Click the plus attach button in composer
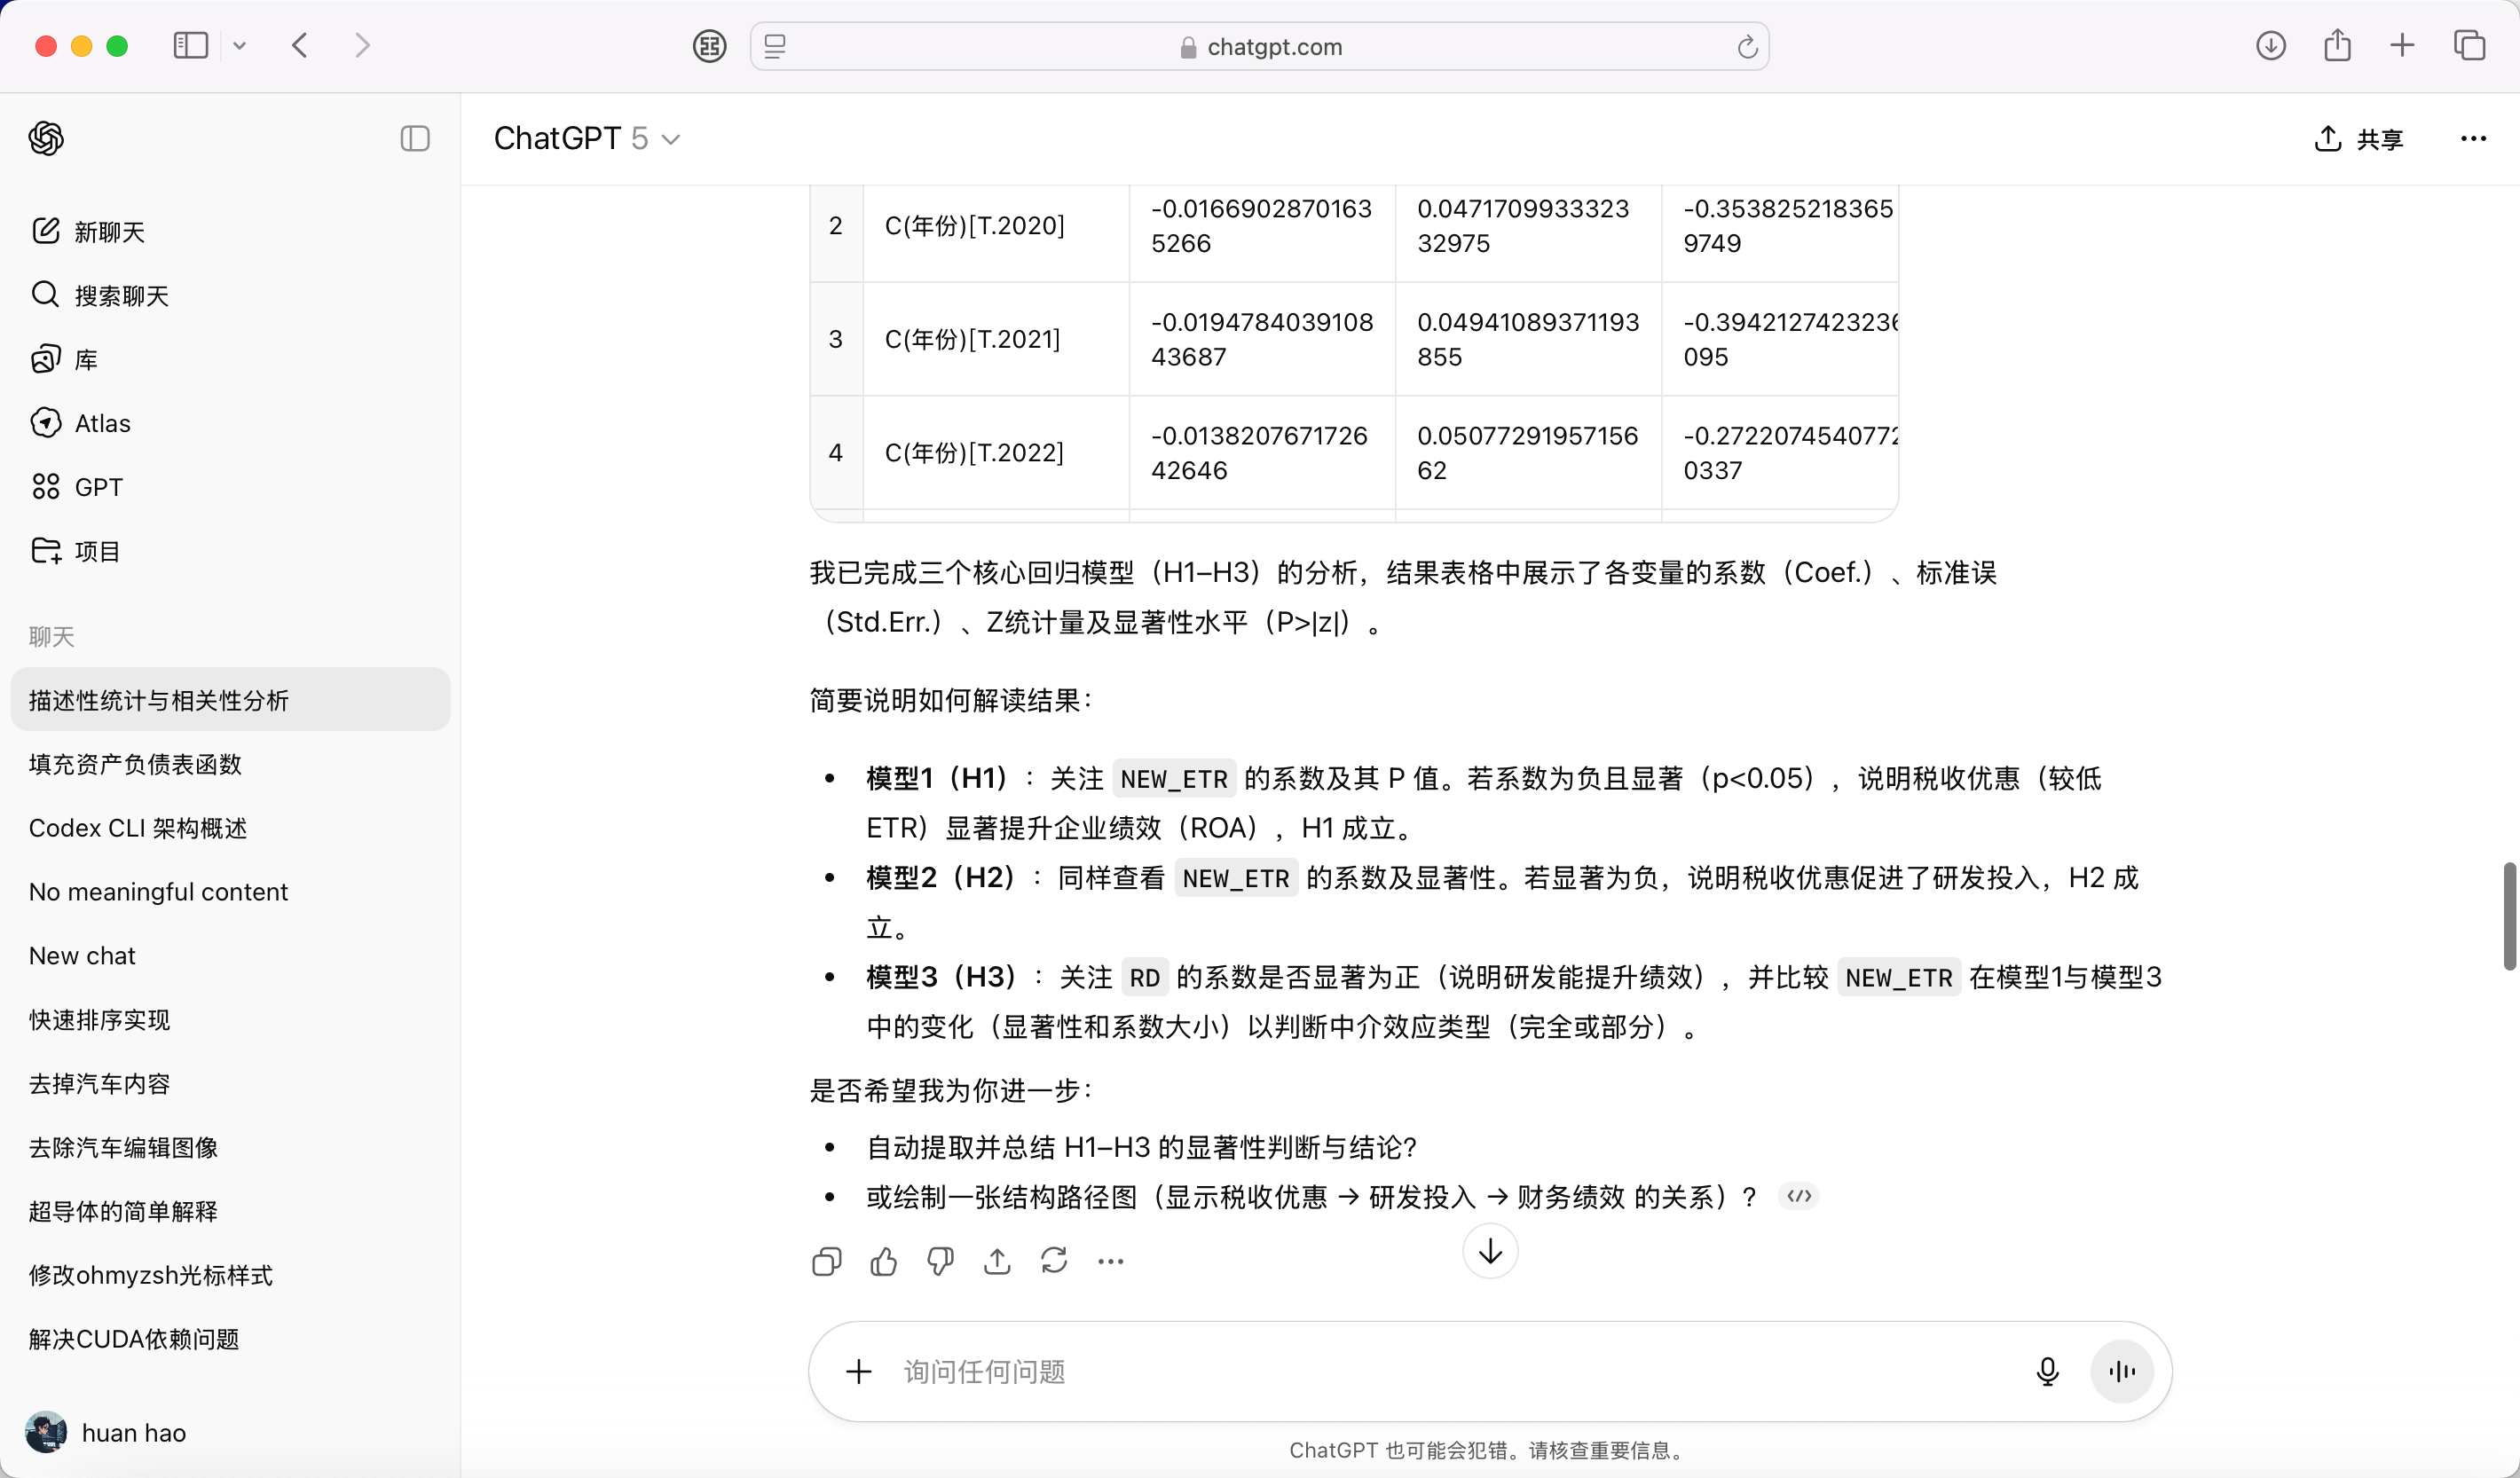 [858, 1371]
